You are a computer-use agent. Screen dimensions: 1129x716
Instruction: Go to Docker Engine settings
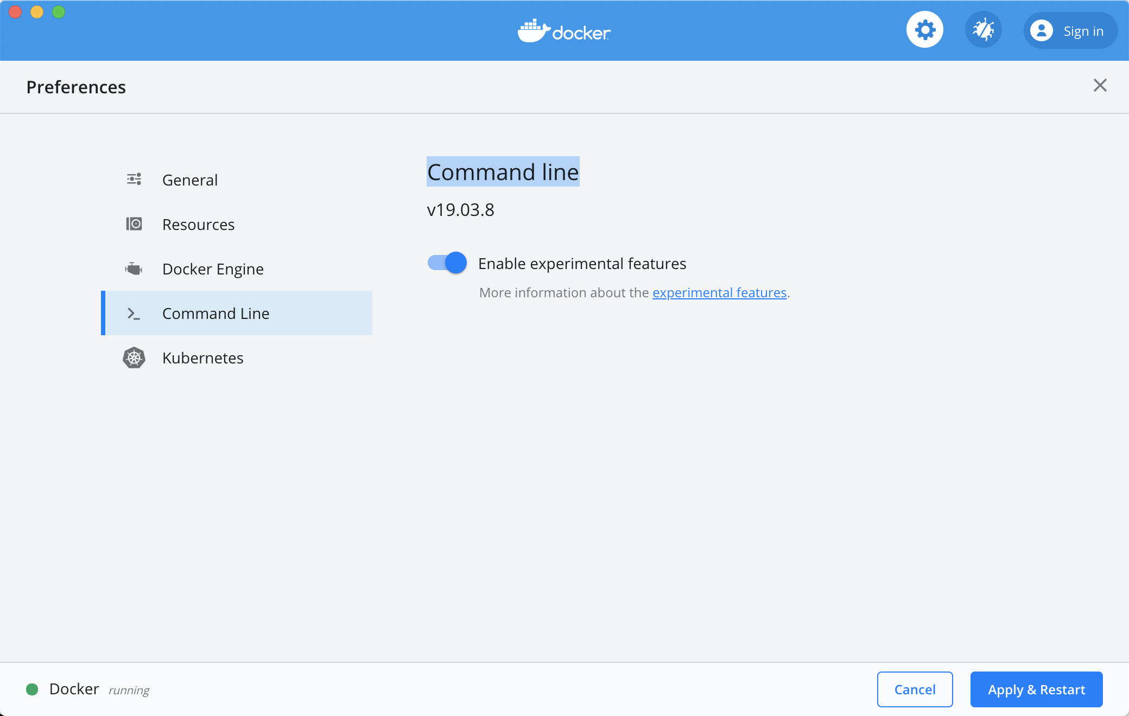[213, 269]
